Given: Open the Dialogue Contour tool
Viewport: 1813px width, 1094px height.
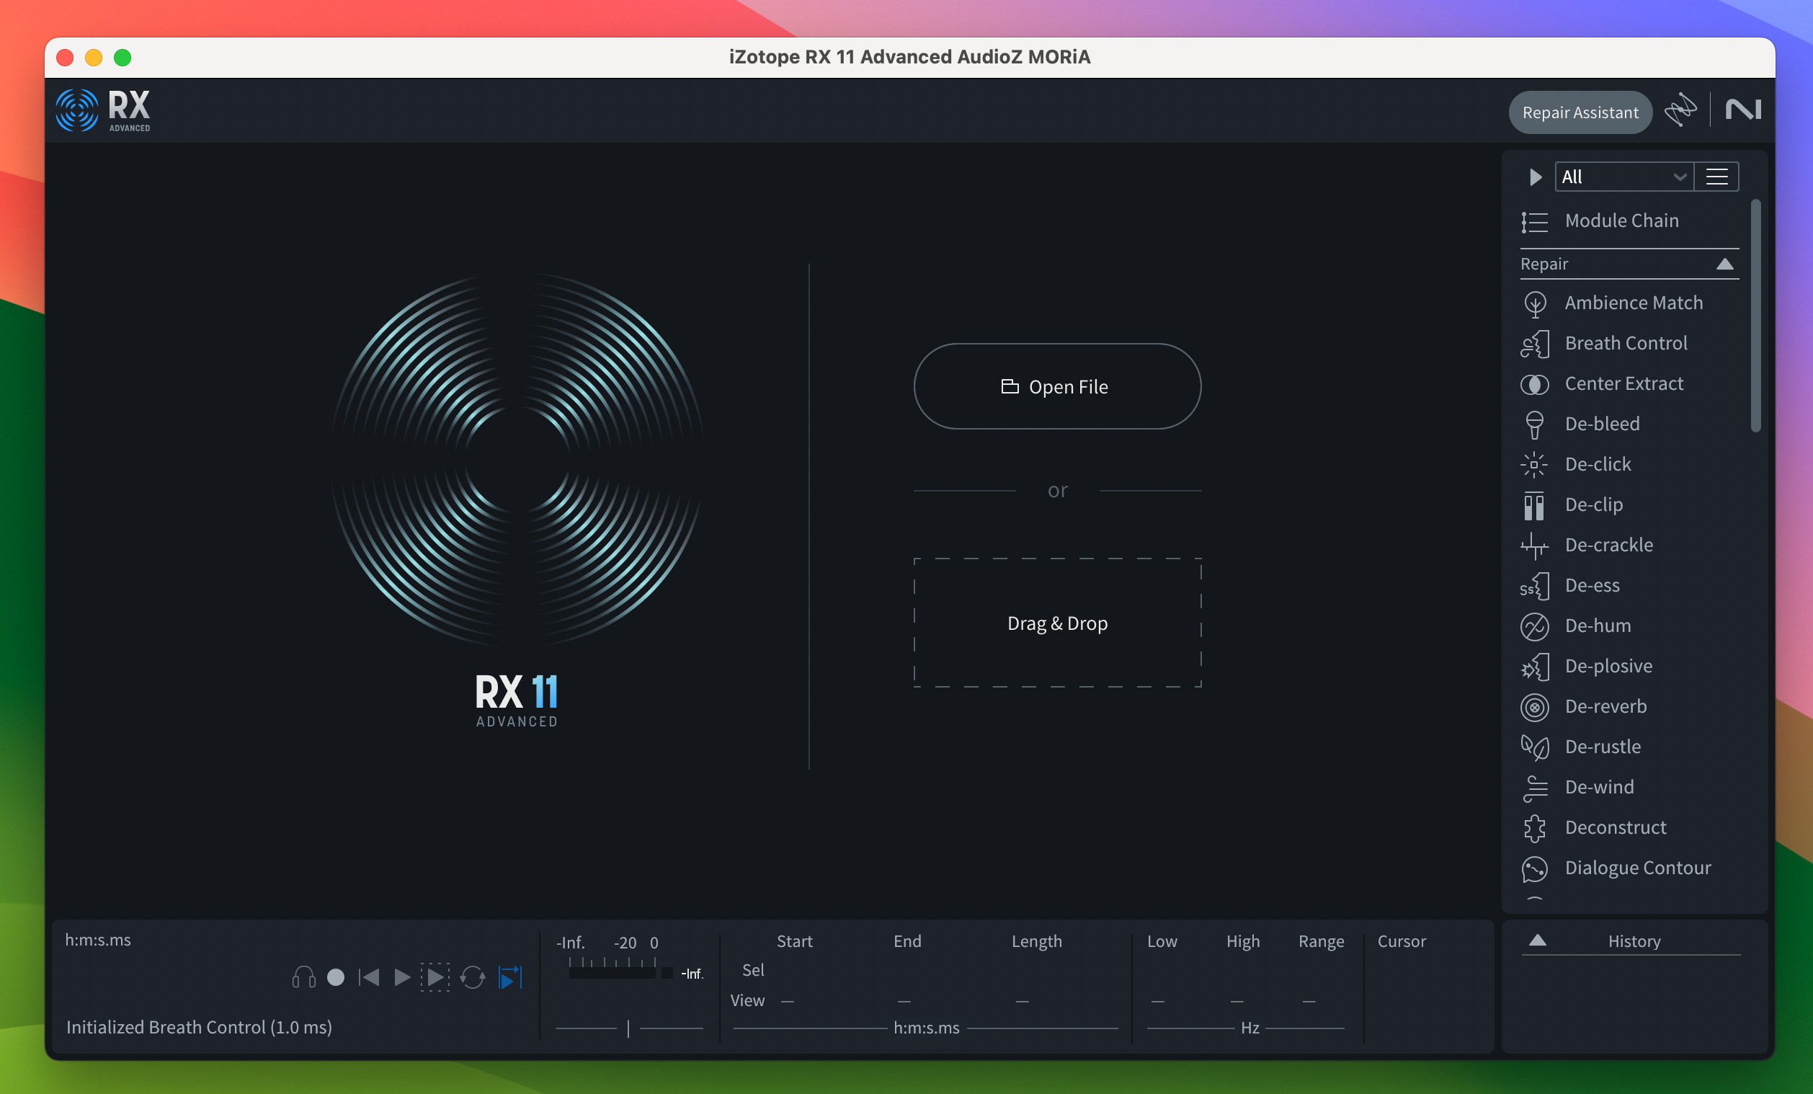Looking at the screenshot, I should pos(1637,866).
